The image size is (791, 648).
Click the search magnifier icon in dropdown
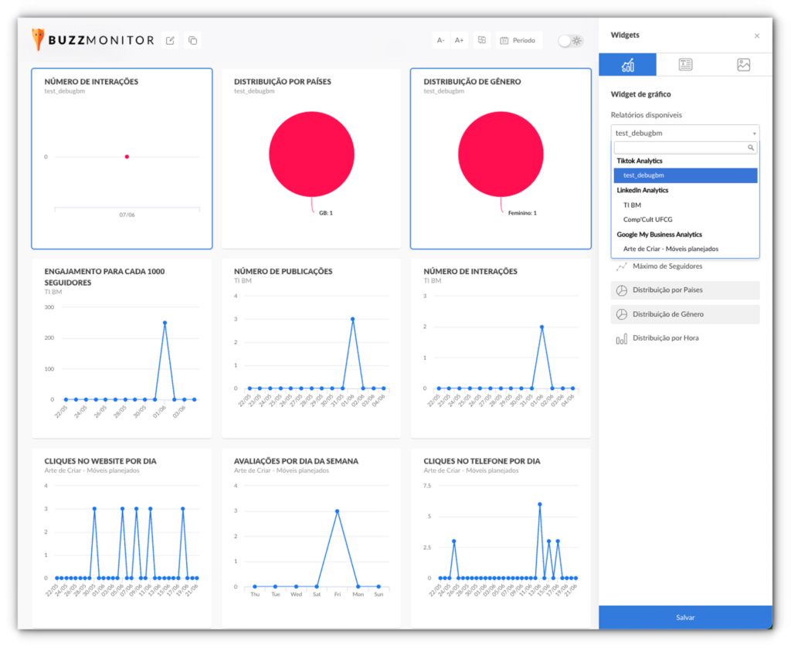pos(750,148)
